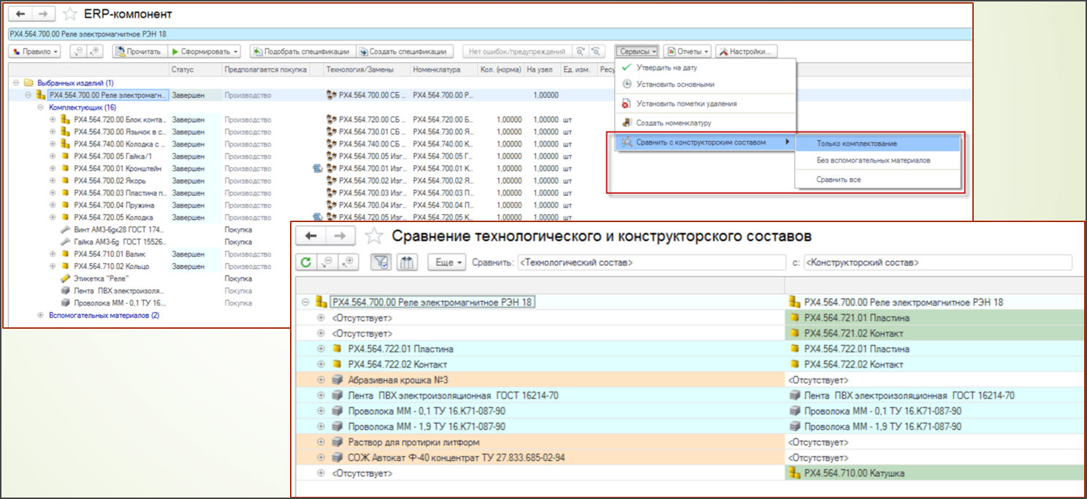Add ERP-компонент to favorites via star icon

(69, 14)
